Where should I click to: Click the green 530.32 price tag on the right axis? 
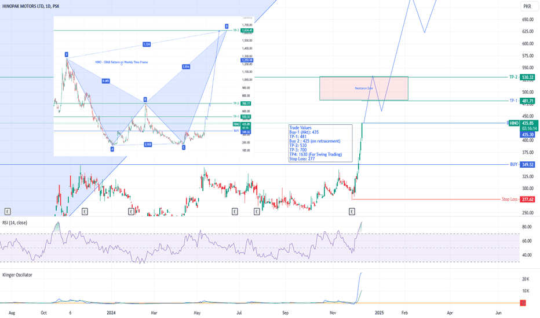[527, 77]
